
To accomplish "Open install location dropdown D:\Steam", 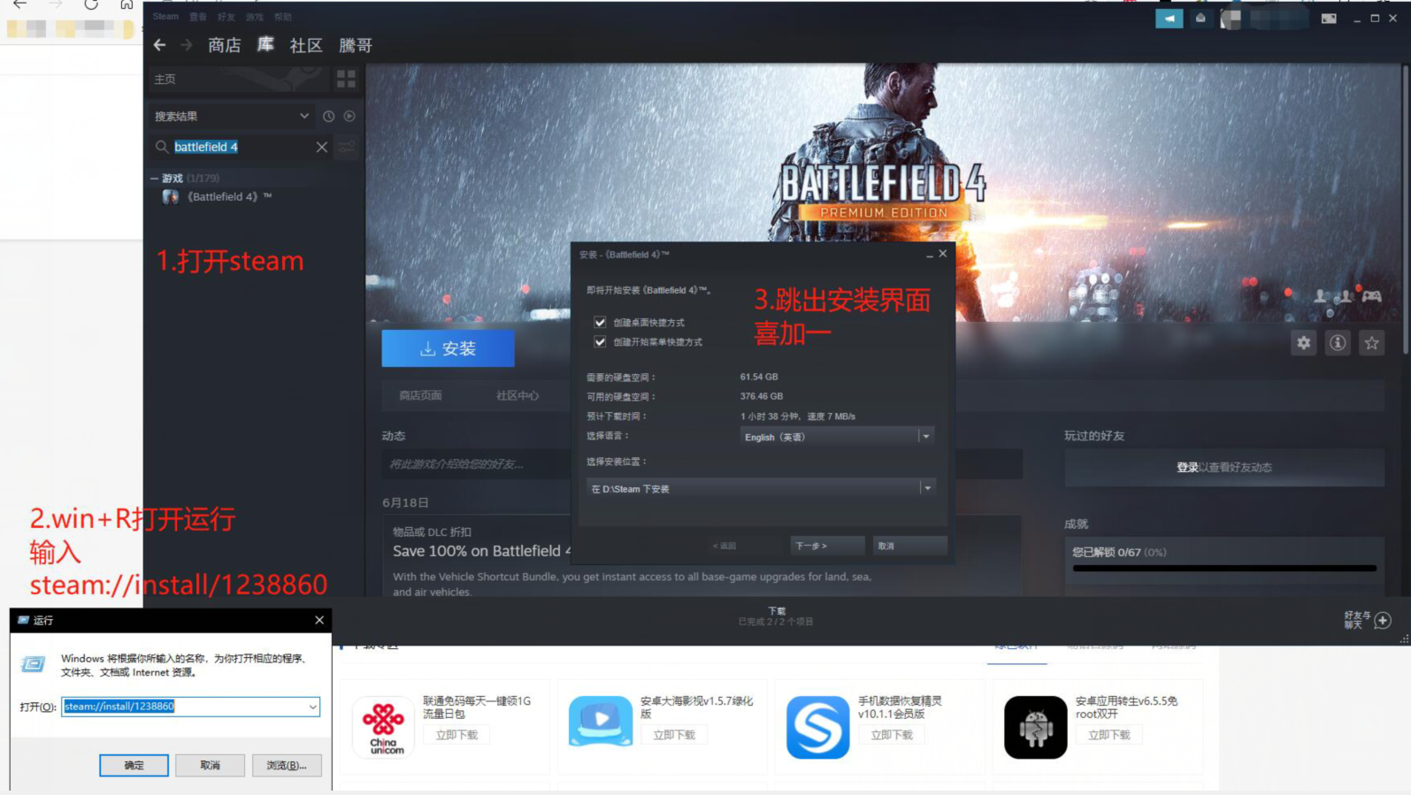I will pos(760,488).
